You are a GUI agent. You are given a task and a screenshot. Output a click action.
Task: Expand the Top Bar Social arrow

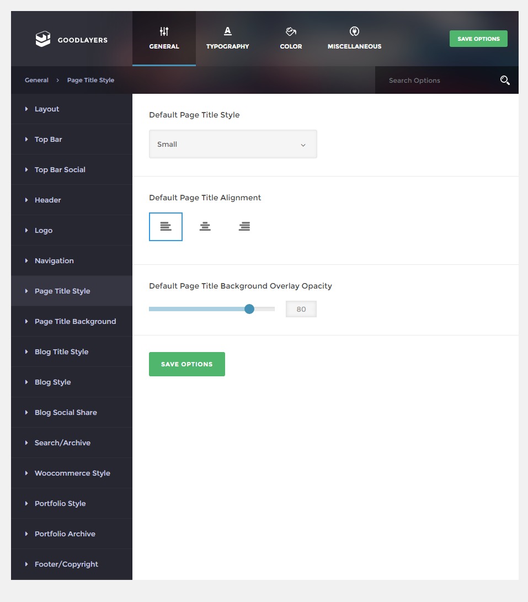[x=26, y=170]
